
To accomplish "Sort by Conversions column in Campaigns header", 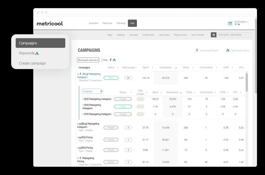I will [x=217, y=67].
